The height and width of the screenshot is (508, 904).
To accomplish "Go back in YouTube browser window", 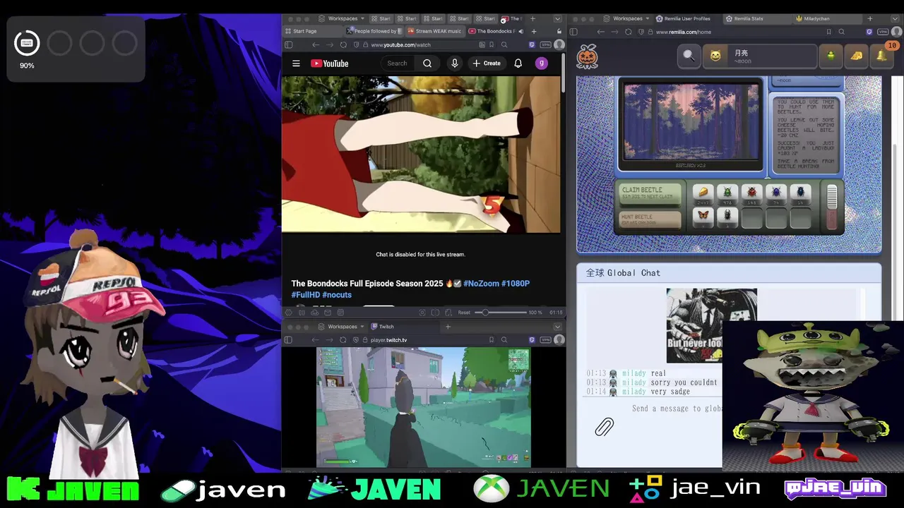I will (x=316, y=44).
